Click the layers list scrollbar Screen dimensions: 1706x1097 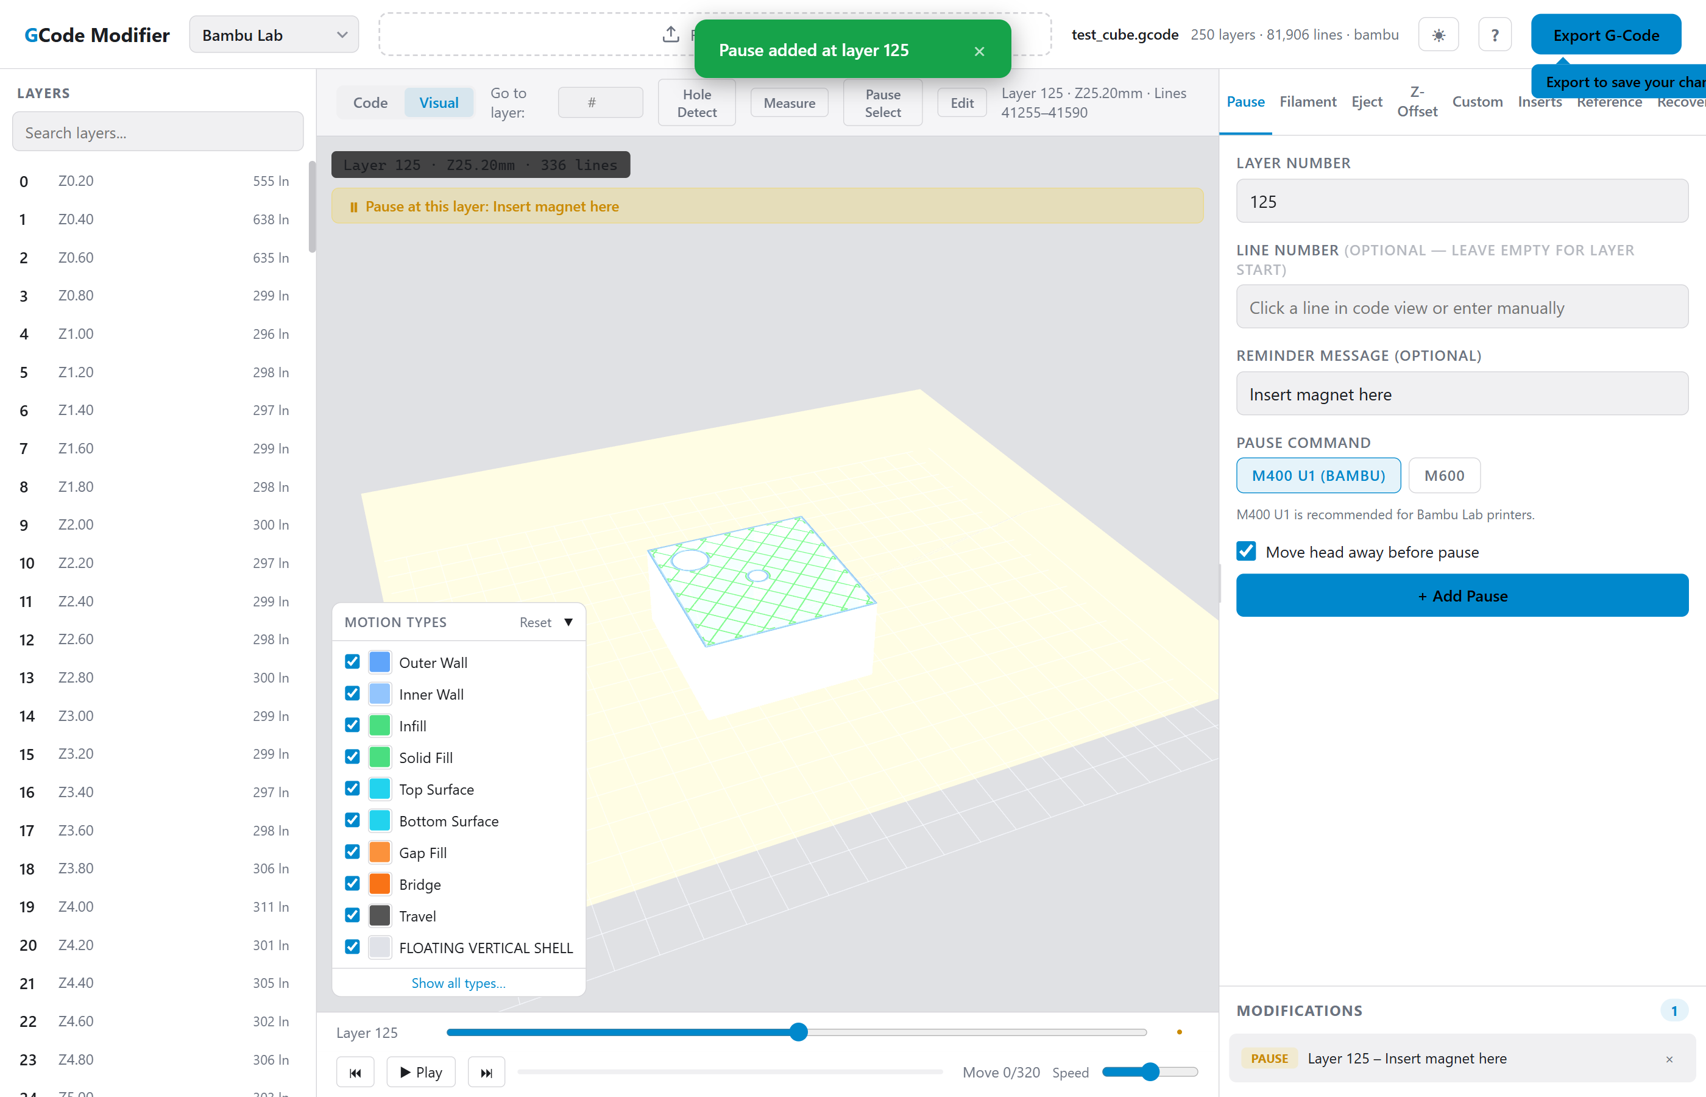[312, 207]
